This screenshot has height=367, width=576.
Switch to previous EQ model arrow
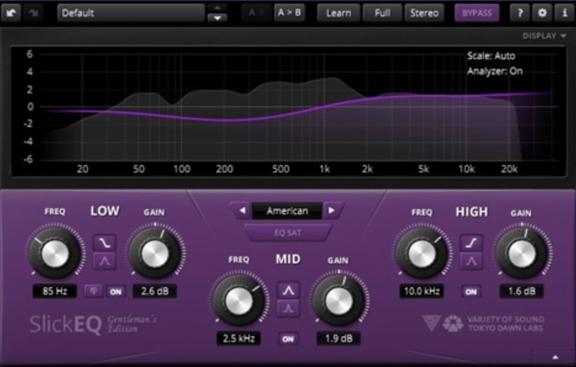pos(242,211)
